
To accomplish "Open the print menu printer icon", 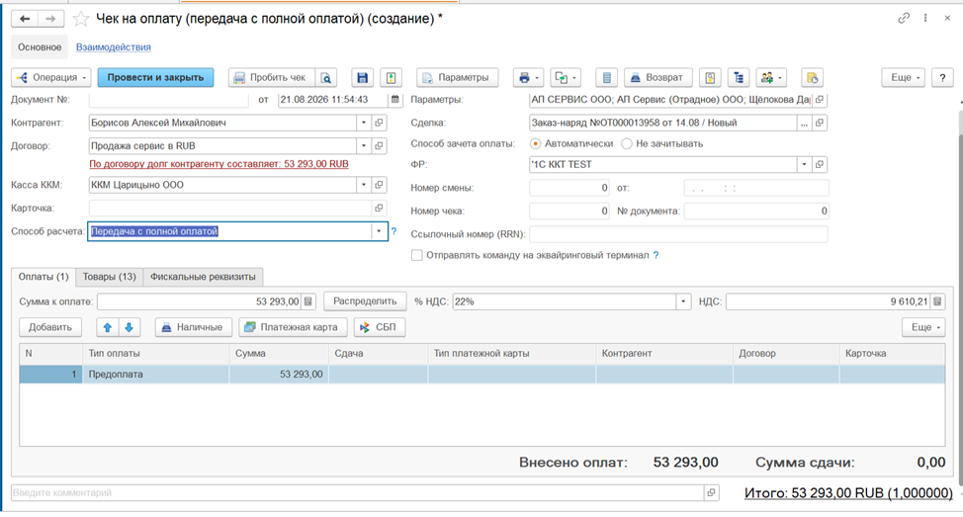I will click(528, 78).
